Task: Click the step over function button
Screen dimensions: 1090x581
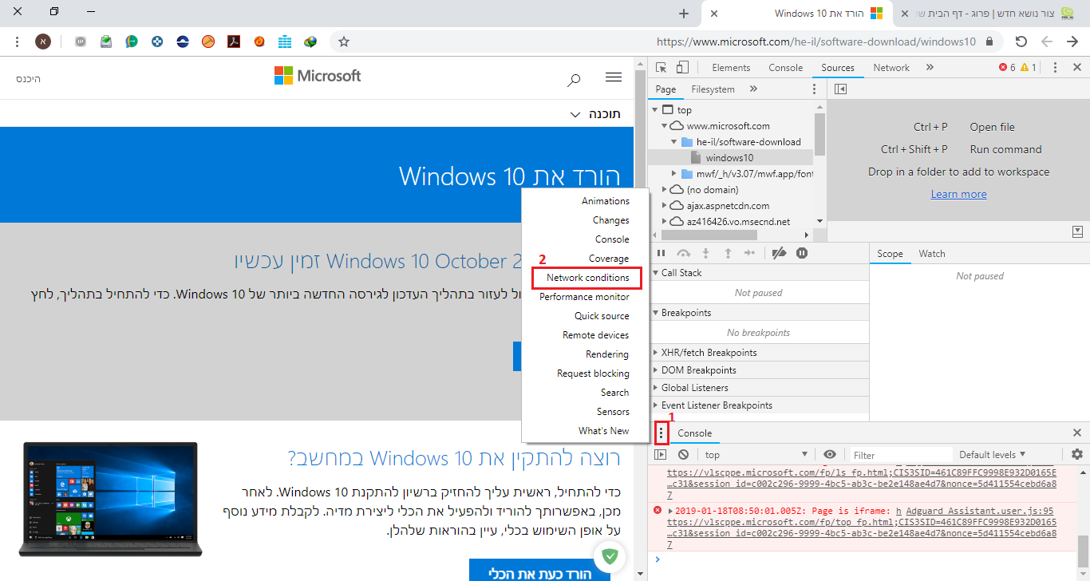Action: [x=683, y=253]
